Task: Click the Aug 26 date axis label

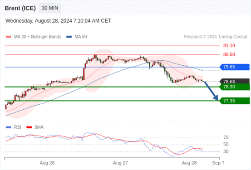Action: (47, 163)
